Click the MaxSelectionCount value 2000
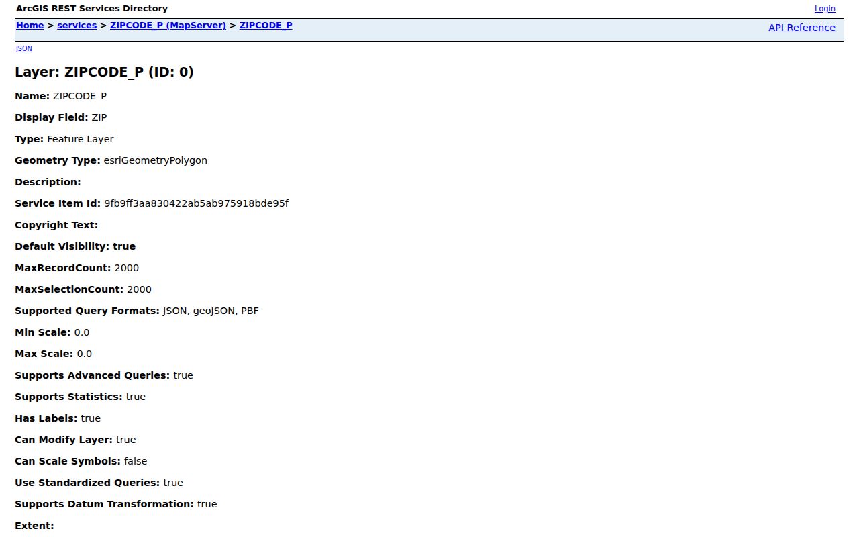Image resolution: width=859 pixels, height=537 pixels. 140,289
